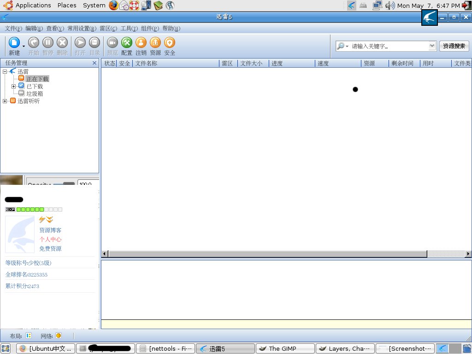The height and width of the screenshot is (354, 472).
Task: Click the 暂停 pause toolbar icon
Action: point(48,43)
